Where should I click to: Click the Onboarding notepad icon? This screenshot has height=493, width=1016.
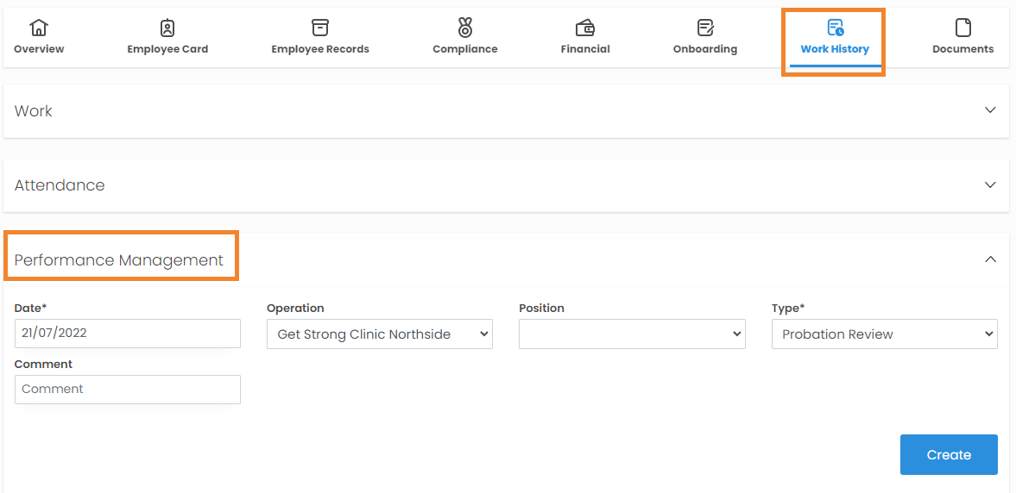click(x=705, y=28)
